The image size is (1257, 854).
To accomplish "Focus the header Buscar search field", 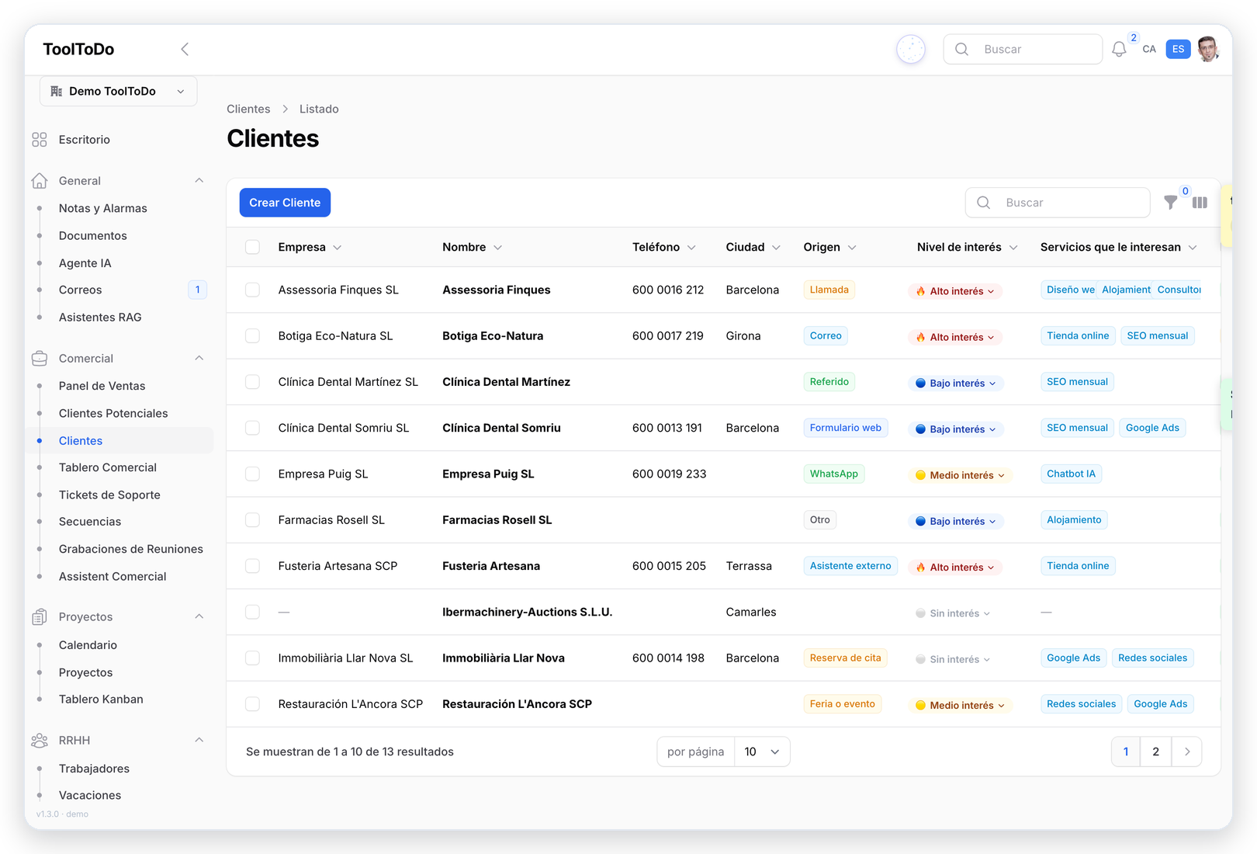I will pyautogui.click(x=1023, y=49).
